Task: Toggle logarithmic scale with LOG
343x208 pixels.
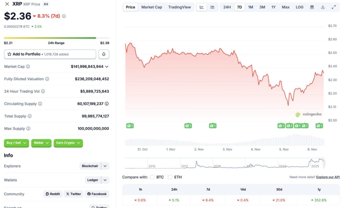Action: [x=299, y=7]
